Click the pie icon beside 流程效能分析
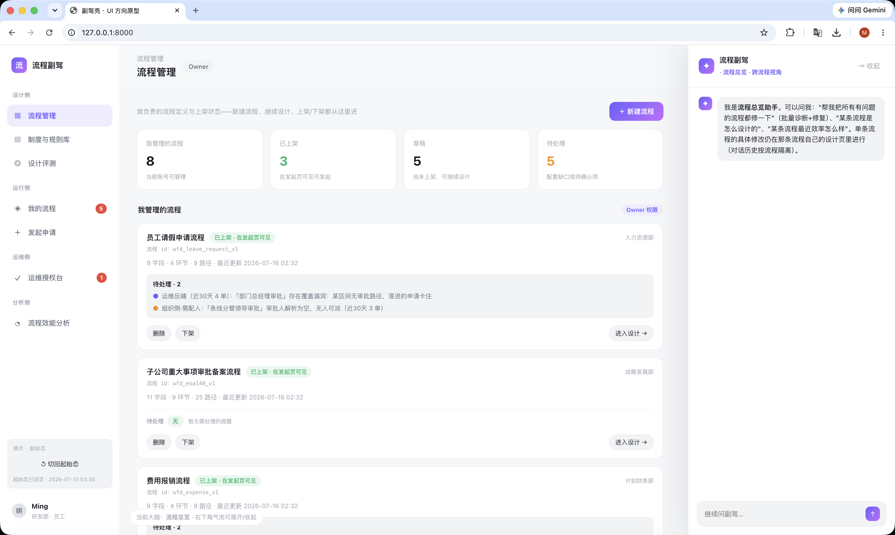 tap(17, 324)
